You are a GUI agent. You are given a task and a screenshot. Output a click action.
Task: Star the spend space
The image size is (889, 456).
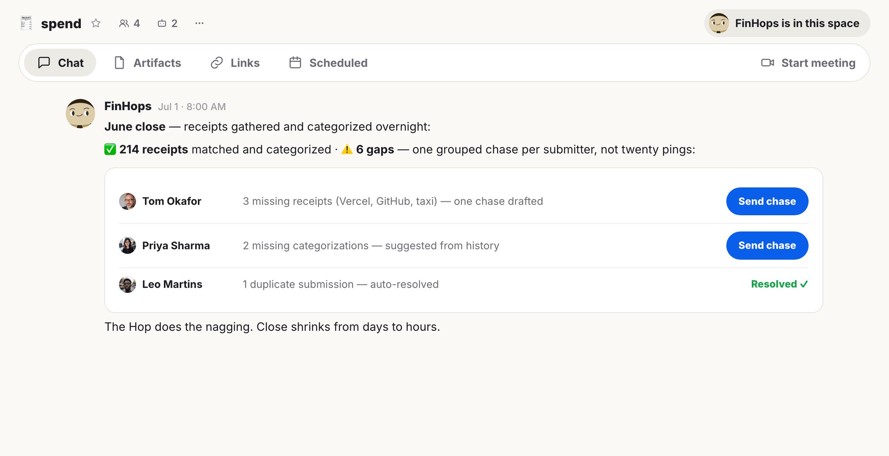(x=96, y=23)
